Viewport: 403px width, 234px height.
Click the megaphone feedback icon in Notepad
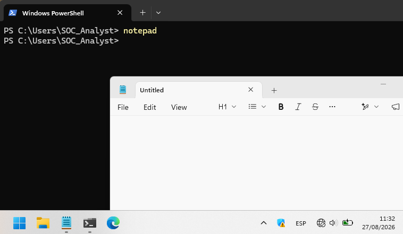point(396,107)
